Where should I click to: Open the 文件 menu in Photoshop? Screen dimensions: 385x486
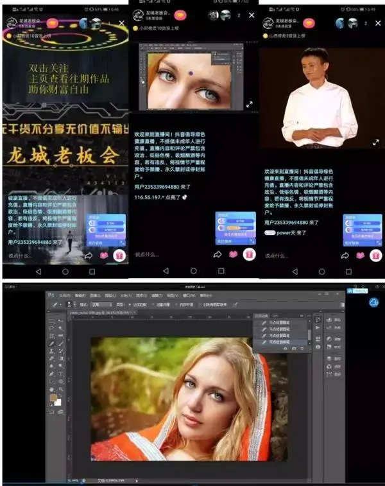pyautogui.click(x=63, y=295)
